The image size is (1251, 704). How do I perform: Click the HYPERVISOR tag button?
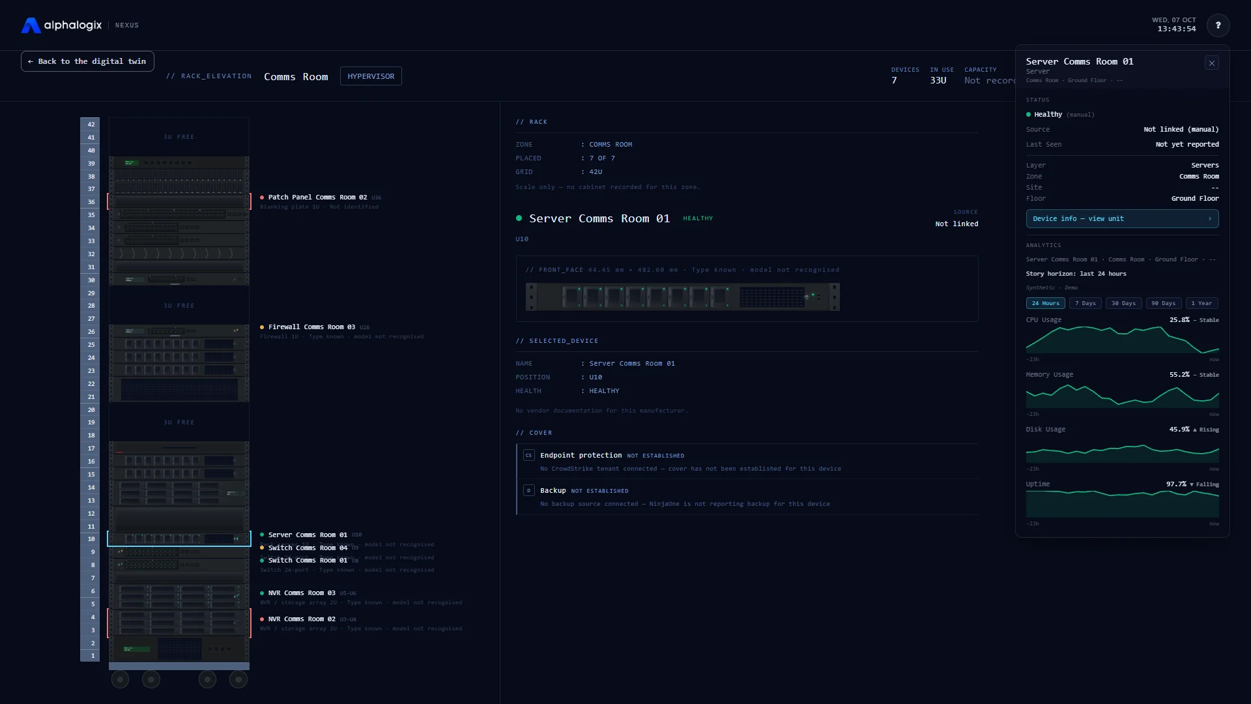[x=371, y=76]
